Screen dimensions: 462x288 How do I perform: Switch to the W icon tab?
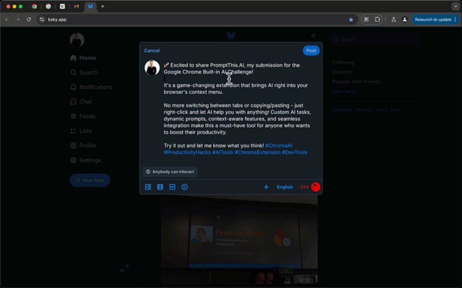pyautogui.click(x=62, y=6)
